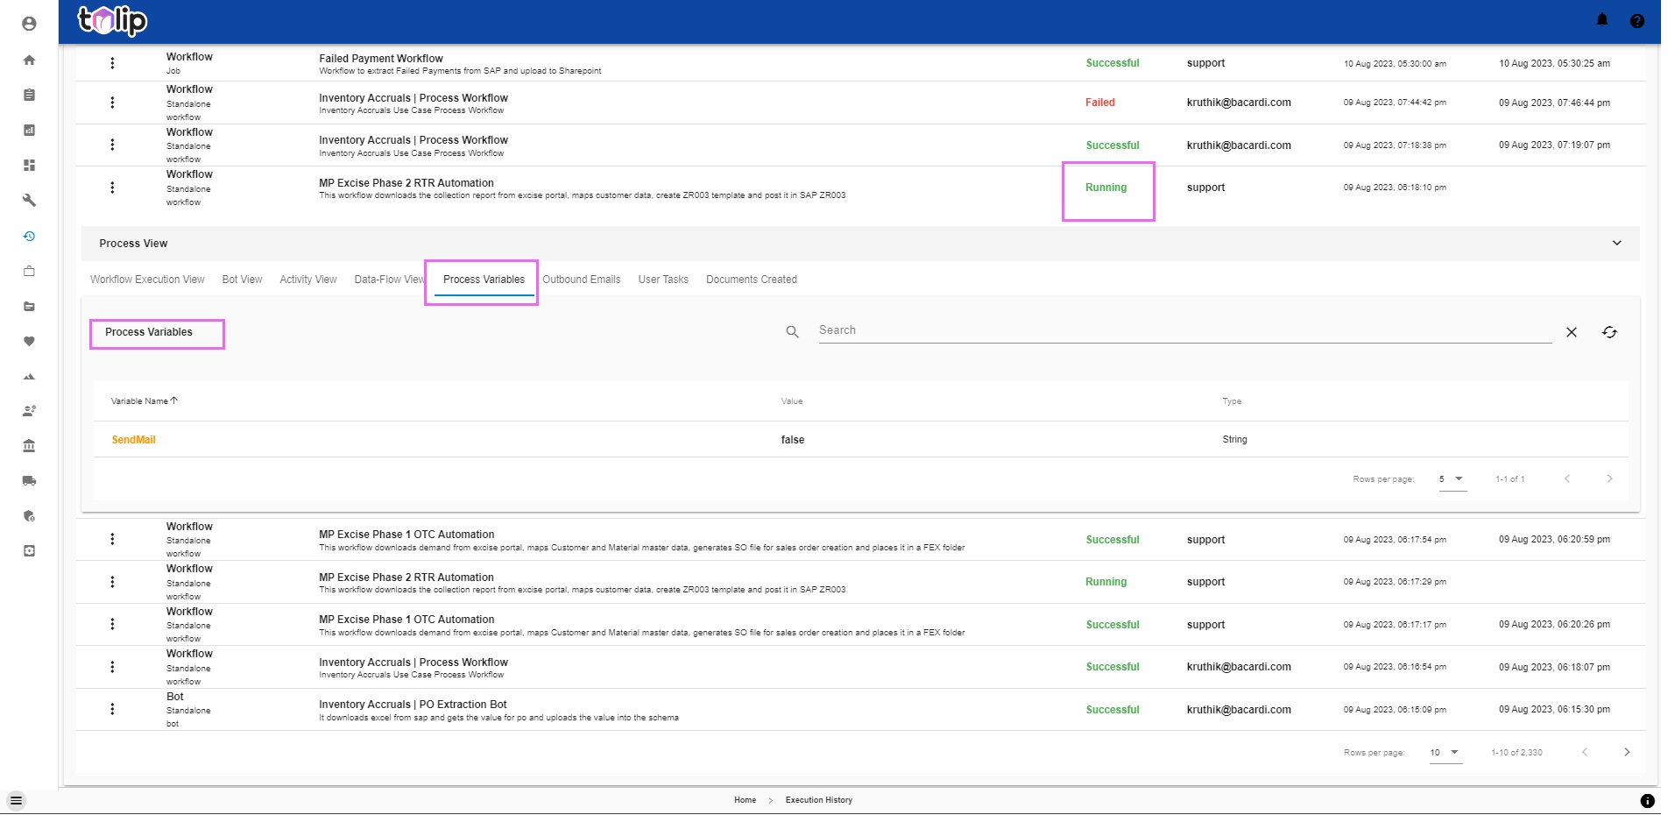This screenshot has height=815, width=1668.
Task: Open the user account icon in sidebar
Action: pyautogui.click(x=29, y=24)
